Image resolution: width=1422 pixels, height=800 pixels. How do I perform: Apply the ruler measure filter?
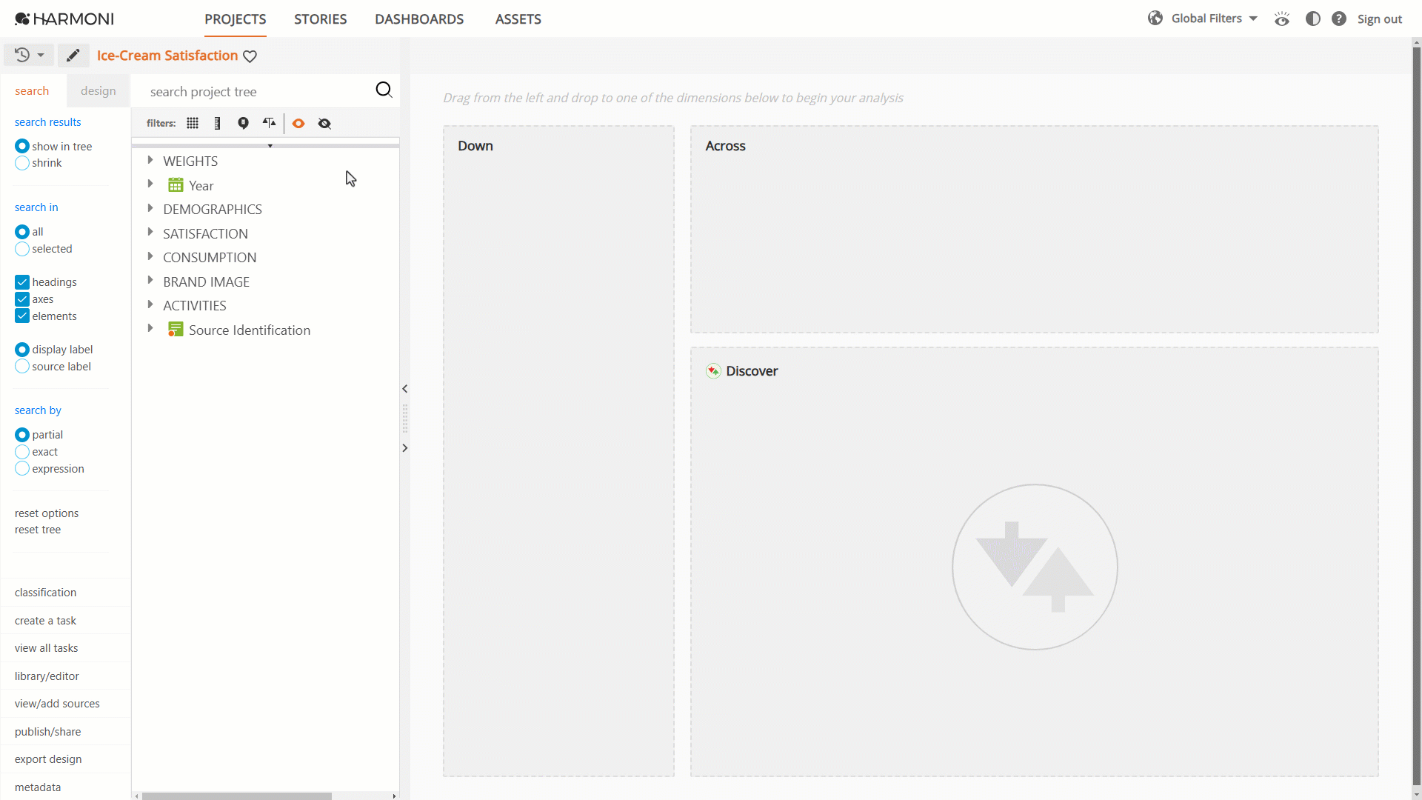[x=217, y=123]
